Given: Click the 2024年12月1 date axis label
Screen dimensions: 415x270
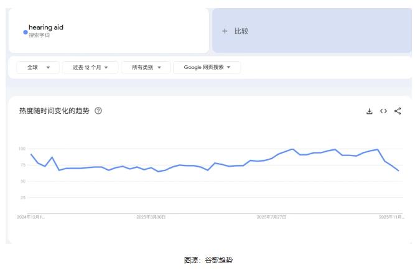Looking at the screenshot, I should tap(30, 217).
